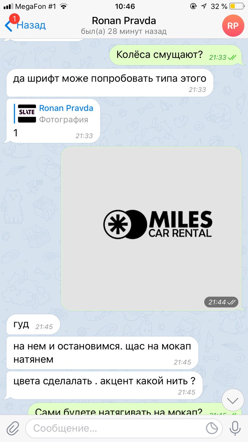This screenshot has height=442, width=248.
Task: Select message цвета сделалать акцент
Action: (x=104, y=386)
